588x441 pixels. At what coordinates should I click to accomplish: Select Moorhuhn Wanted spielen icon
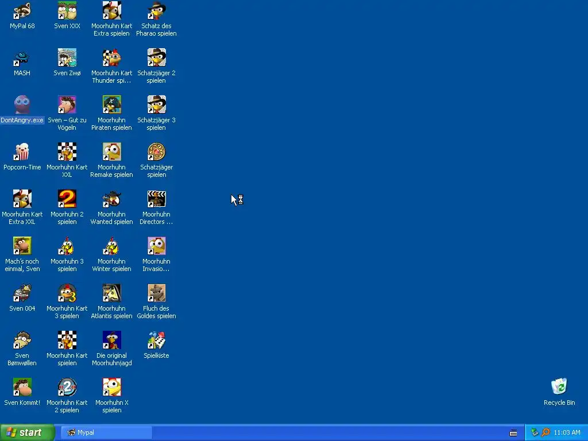coord(112,199)
